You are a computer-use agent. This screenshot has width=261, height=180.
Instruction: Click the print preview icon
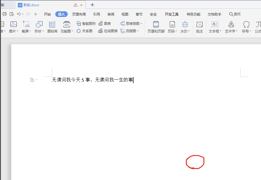pos(11,14)
